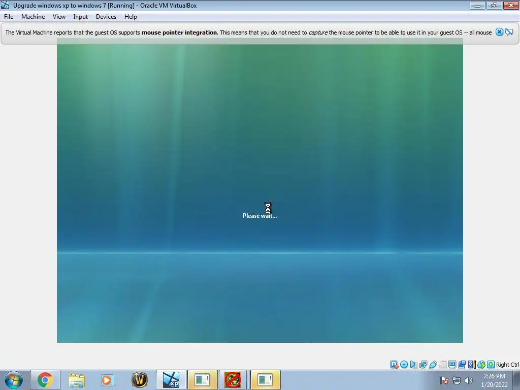Click the shared folders status icon
520x390 pixels.
pos(442,365)
